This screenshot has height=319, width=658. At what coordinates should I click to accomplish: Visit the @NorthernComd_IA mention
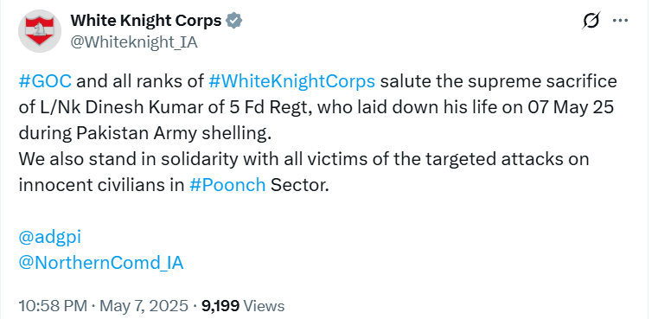tap(101, 263)
